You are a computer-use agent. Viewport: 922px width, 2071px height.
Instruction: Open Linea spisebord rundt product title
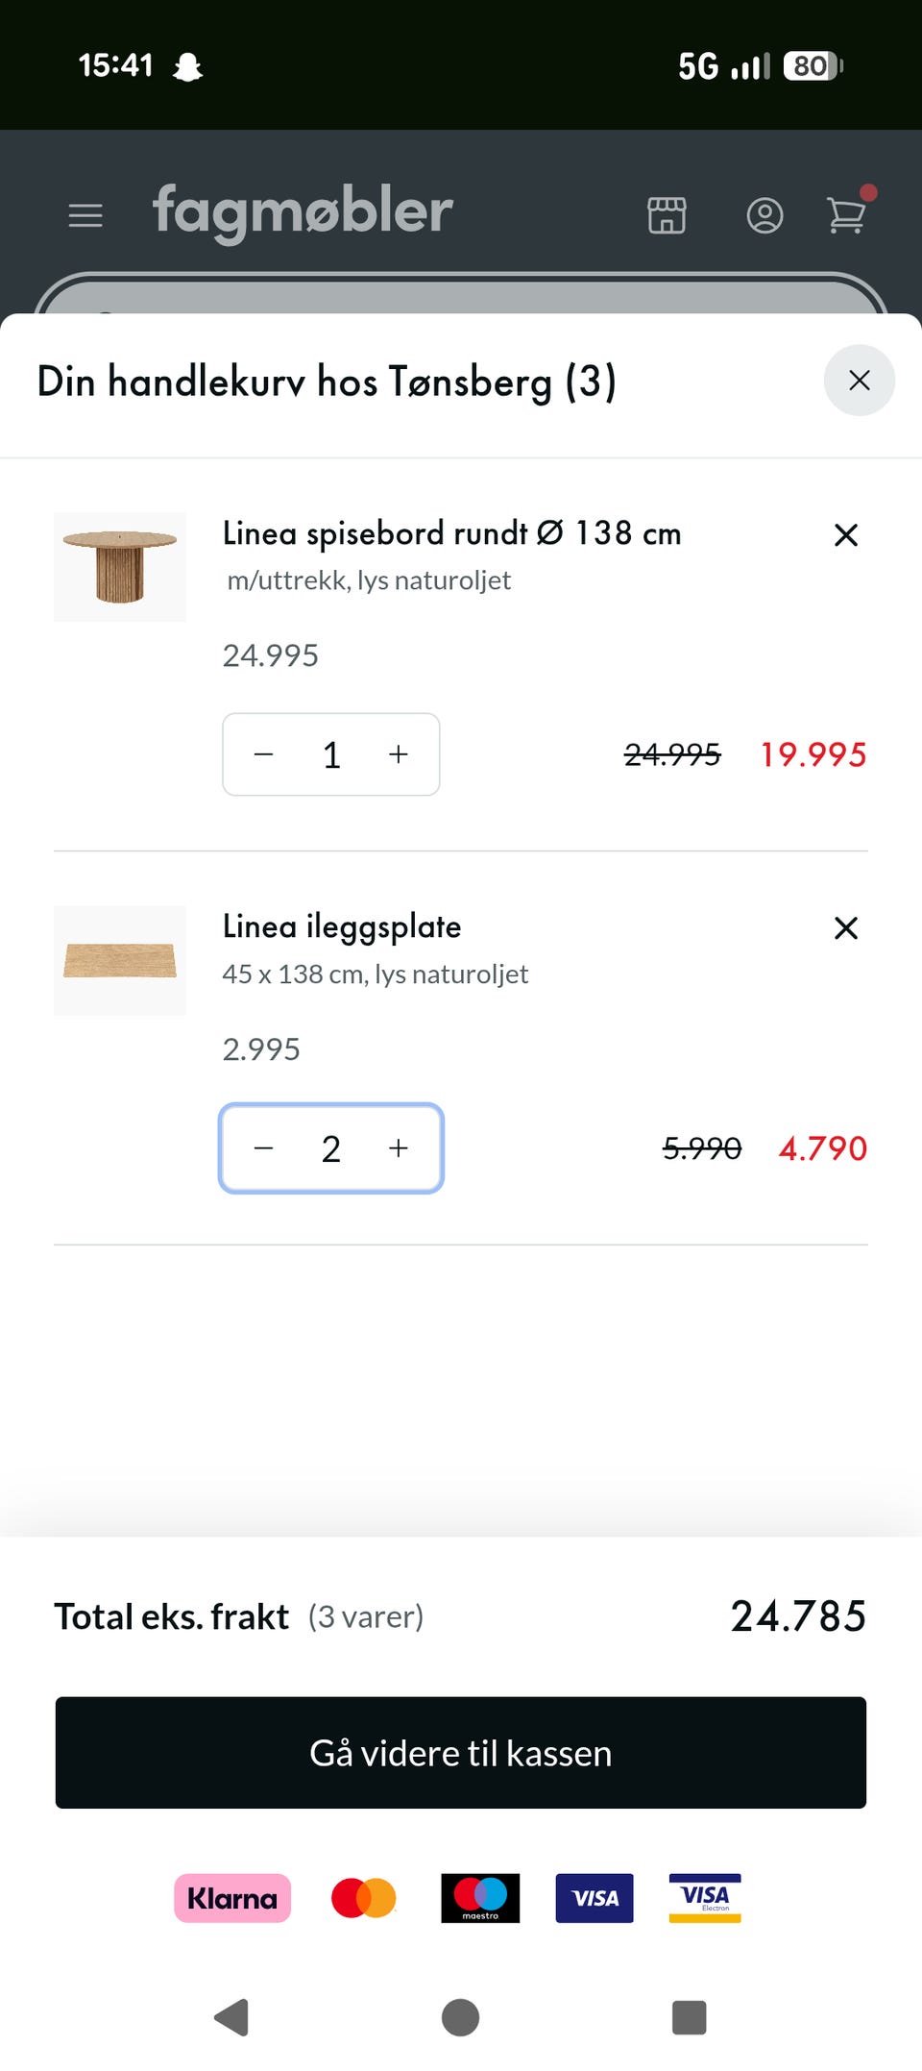[x=452, y=532]
